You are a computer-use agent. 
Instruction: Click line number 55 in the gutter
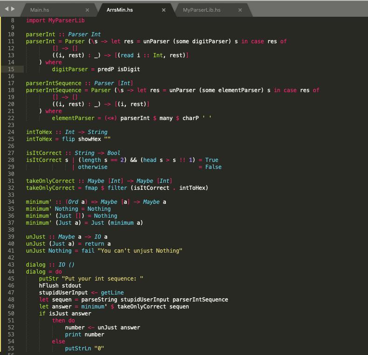click(x=11, y=348)
